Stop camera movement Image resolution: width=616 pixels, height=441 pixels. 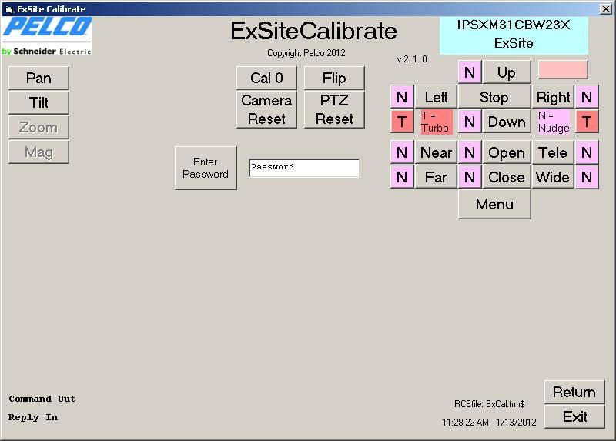click(494, 97)
